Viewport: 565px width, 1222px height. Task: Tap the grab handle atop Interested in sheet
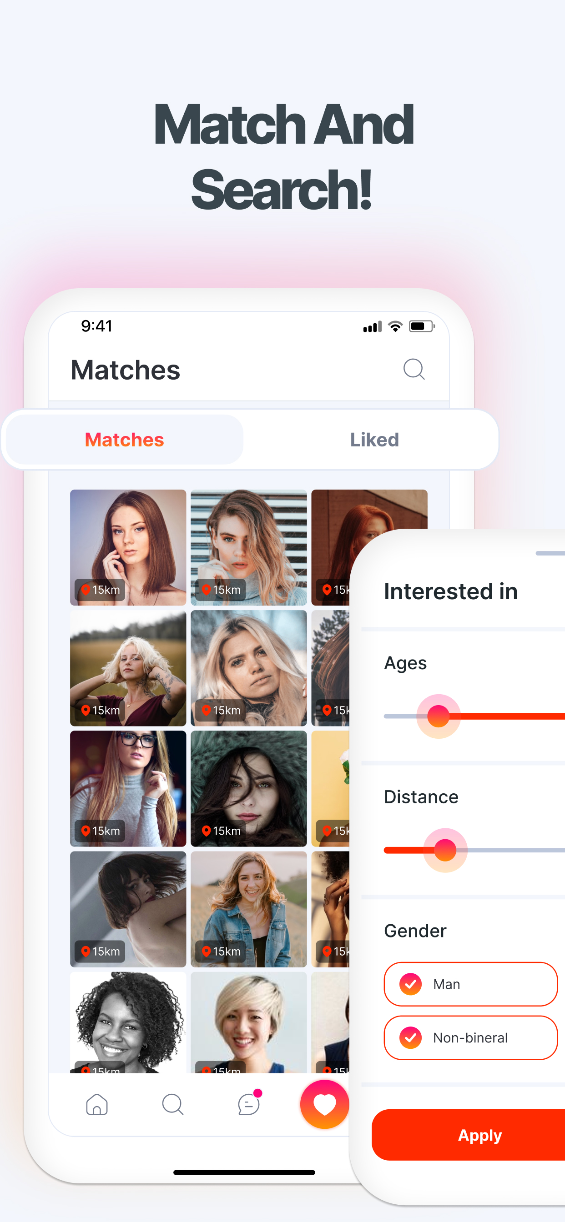coord(550,553)
